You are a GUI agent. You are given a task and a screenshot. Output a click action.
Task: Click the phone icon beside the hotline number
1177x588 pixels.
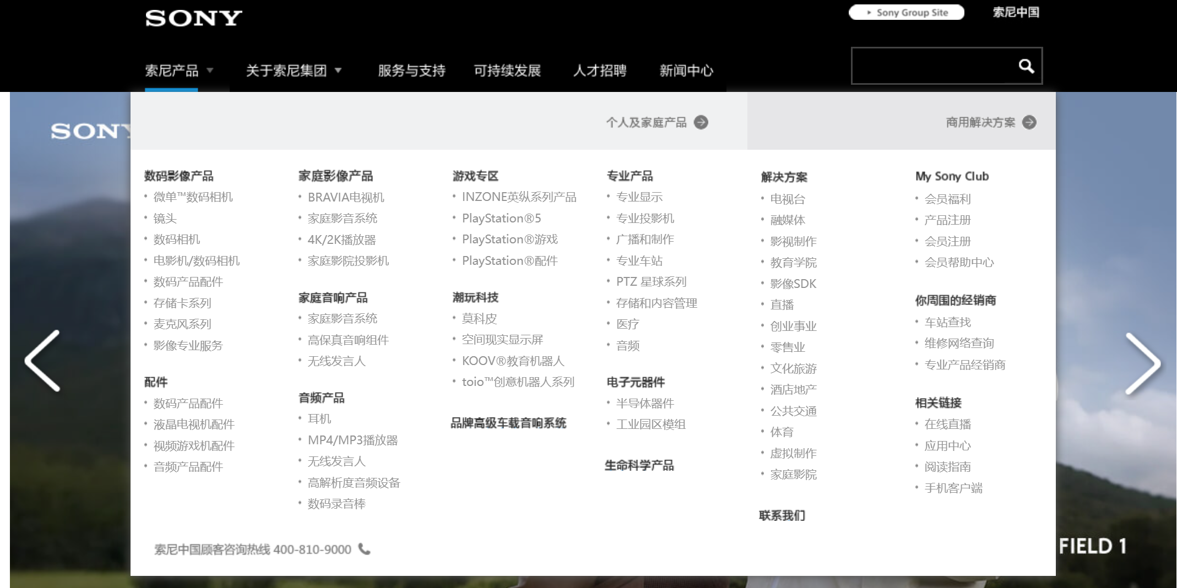point(365,549)
